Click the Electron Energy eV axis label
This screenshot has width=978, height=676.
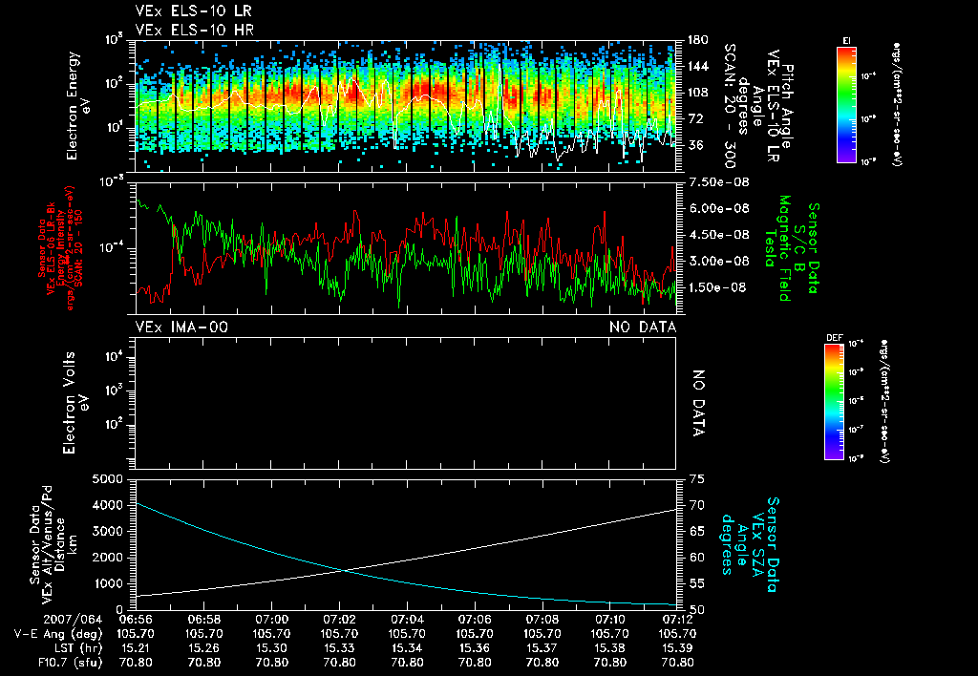(x=77, y=104)
